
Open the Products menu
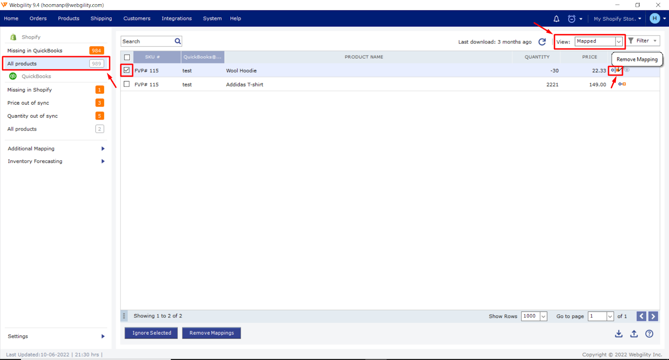[69, 18]
